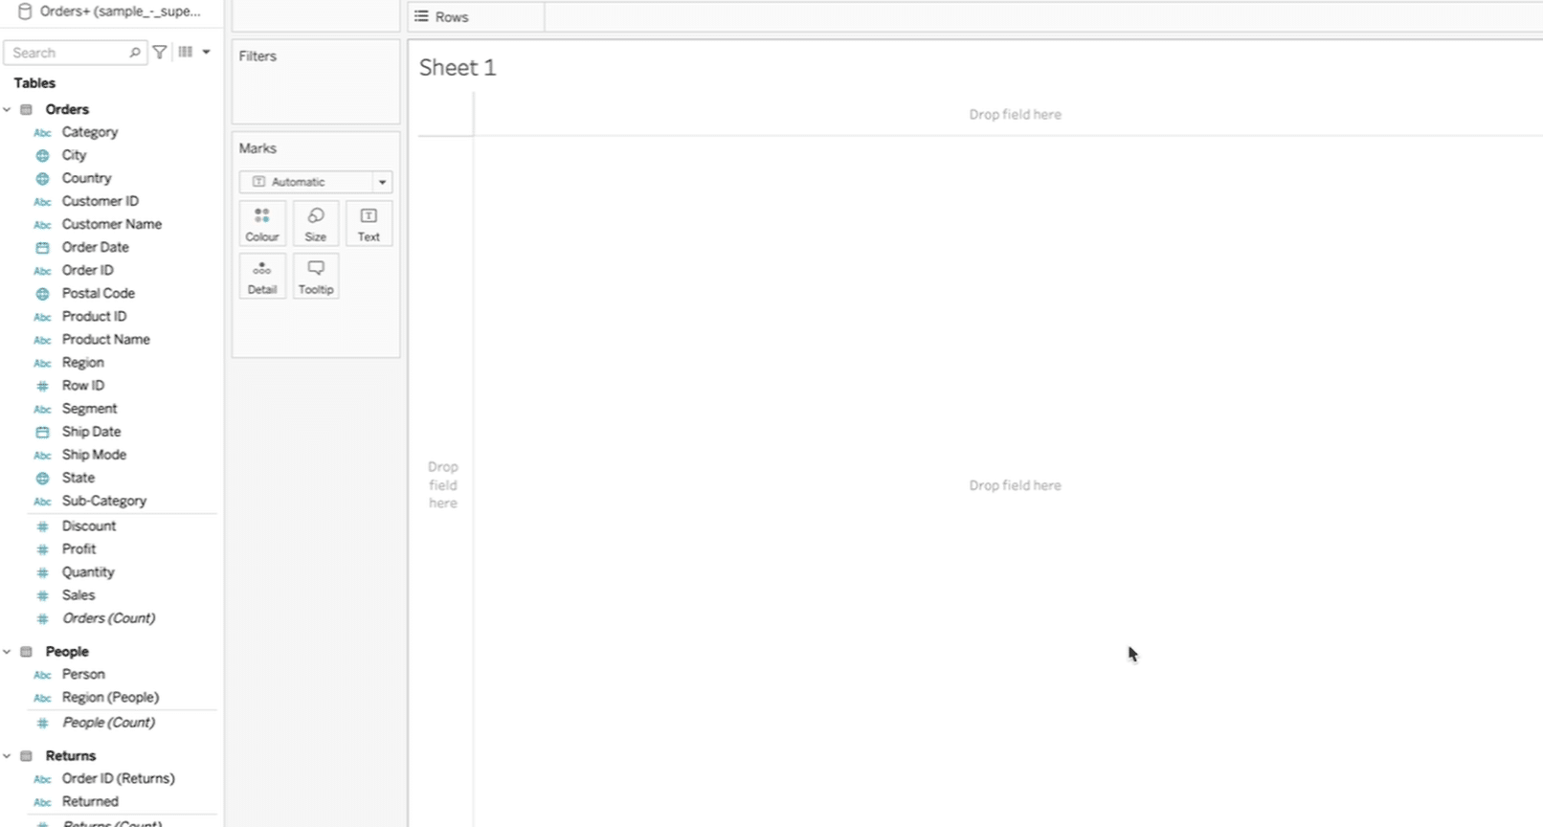Select the Order ID field

point(88,270)
